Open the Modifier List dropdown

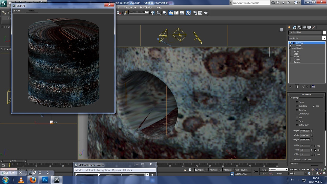point(324,38)
